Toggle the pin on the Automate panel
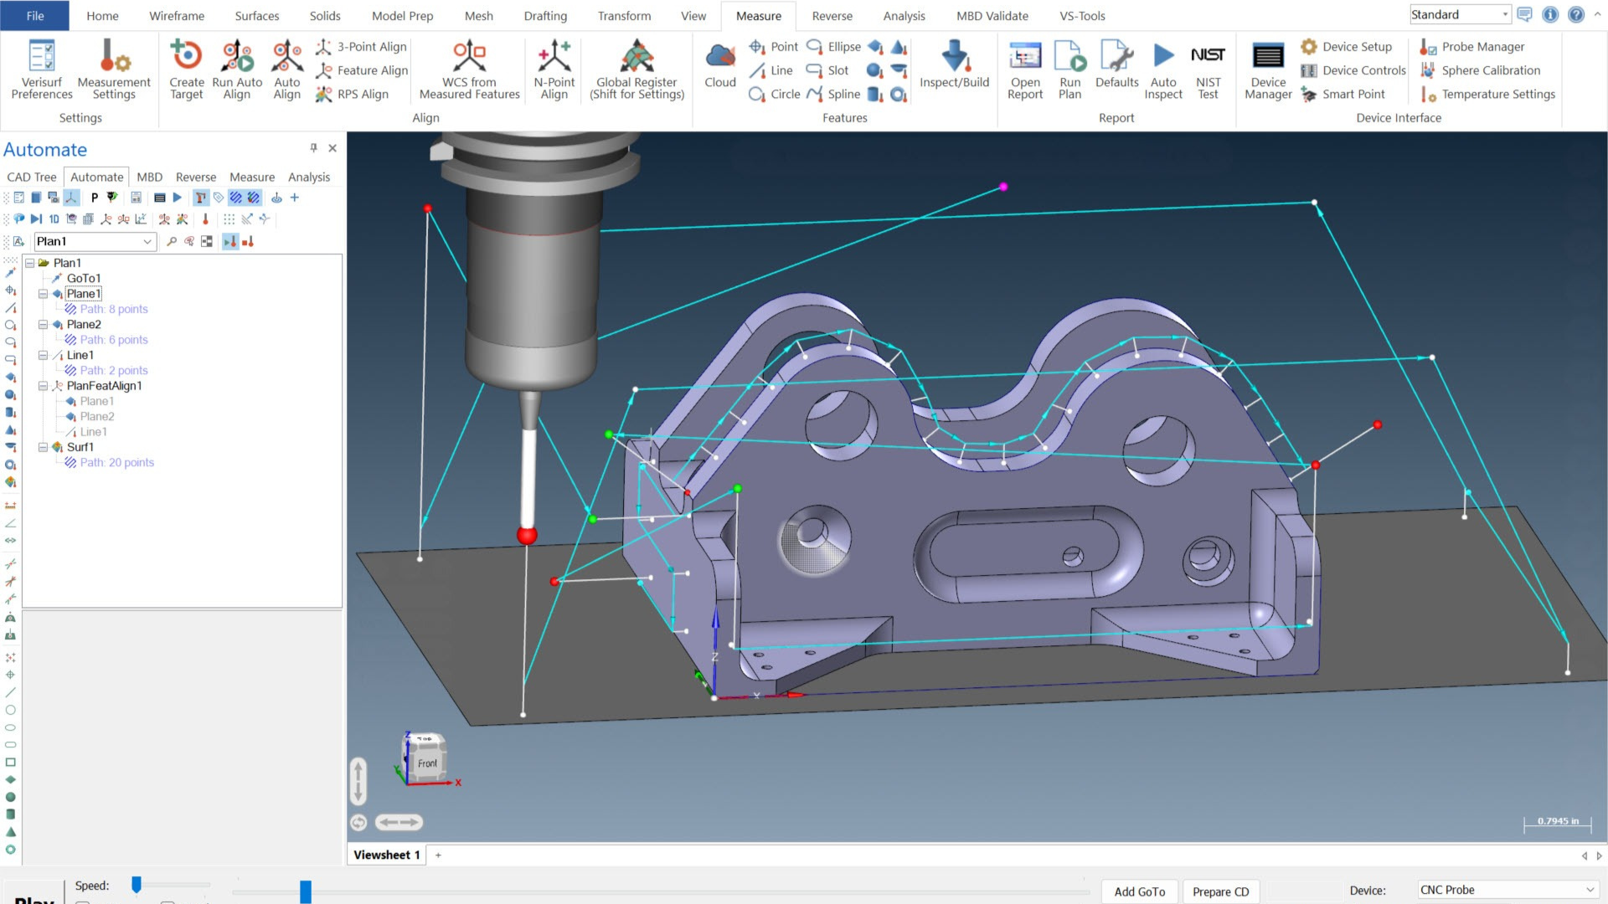Viewport: 1608px width, 904px height. (313, 148)
